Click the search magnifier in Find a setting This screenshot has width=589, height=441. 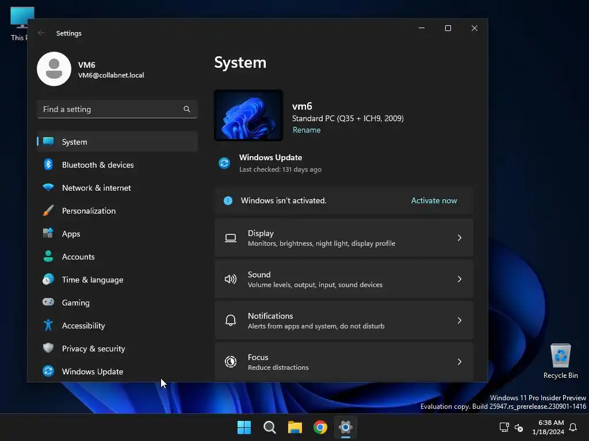coord(187,109)
